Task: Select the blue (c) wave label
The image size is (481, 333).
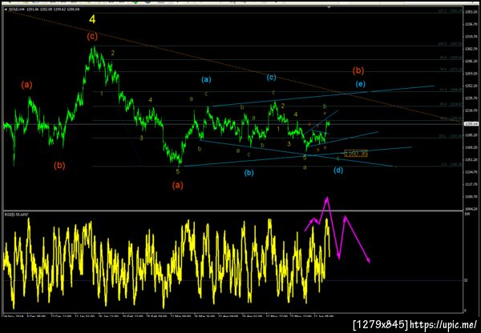Action: click(271, 78)
